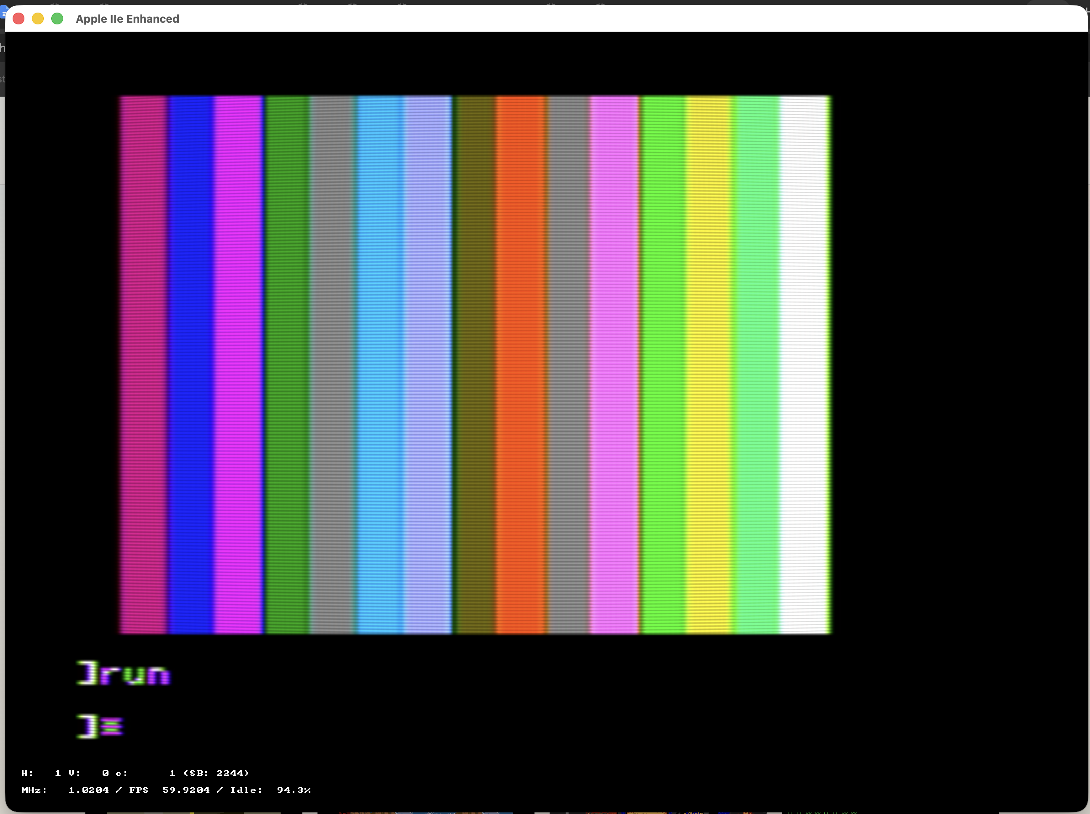This screenshot has height=814, width=1090.
Task: Click the brown color bar
Action: 474,365
